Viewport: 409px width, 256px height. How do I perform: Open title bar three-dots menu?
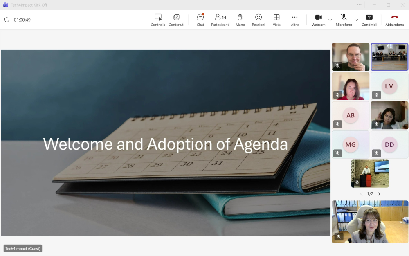coord(359,5)
